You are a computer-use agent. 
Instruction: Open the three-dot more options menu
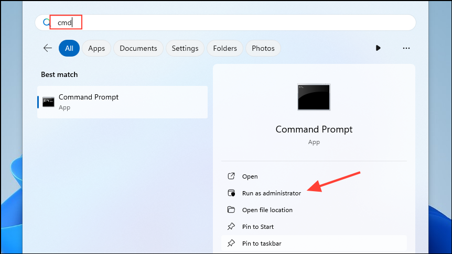pos(406,48)
